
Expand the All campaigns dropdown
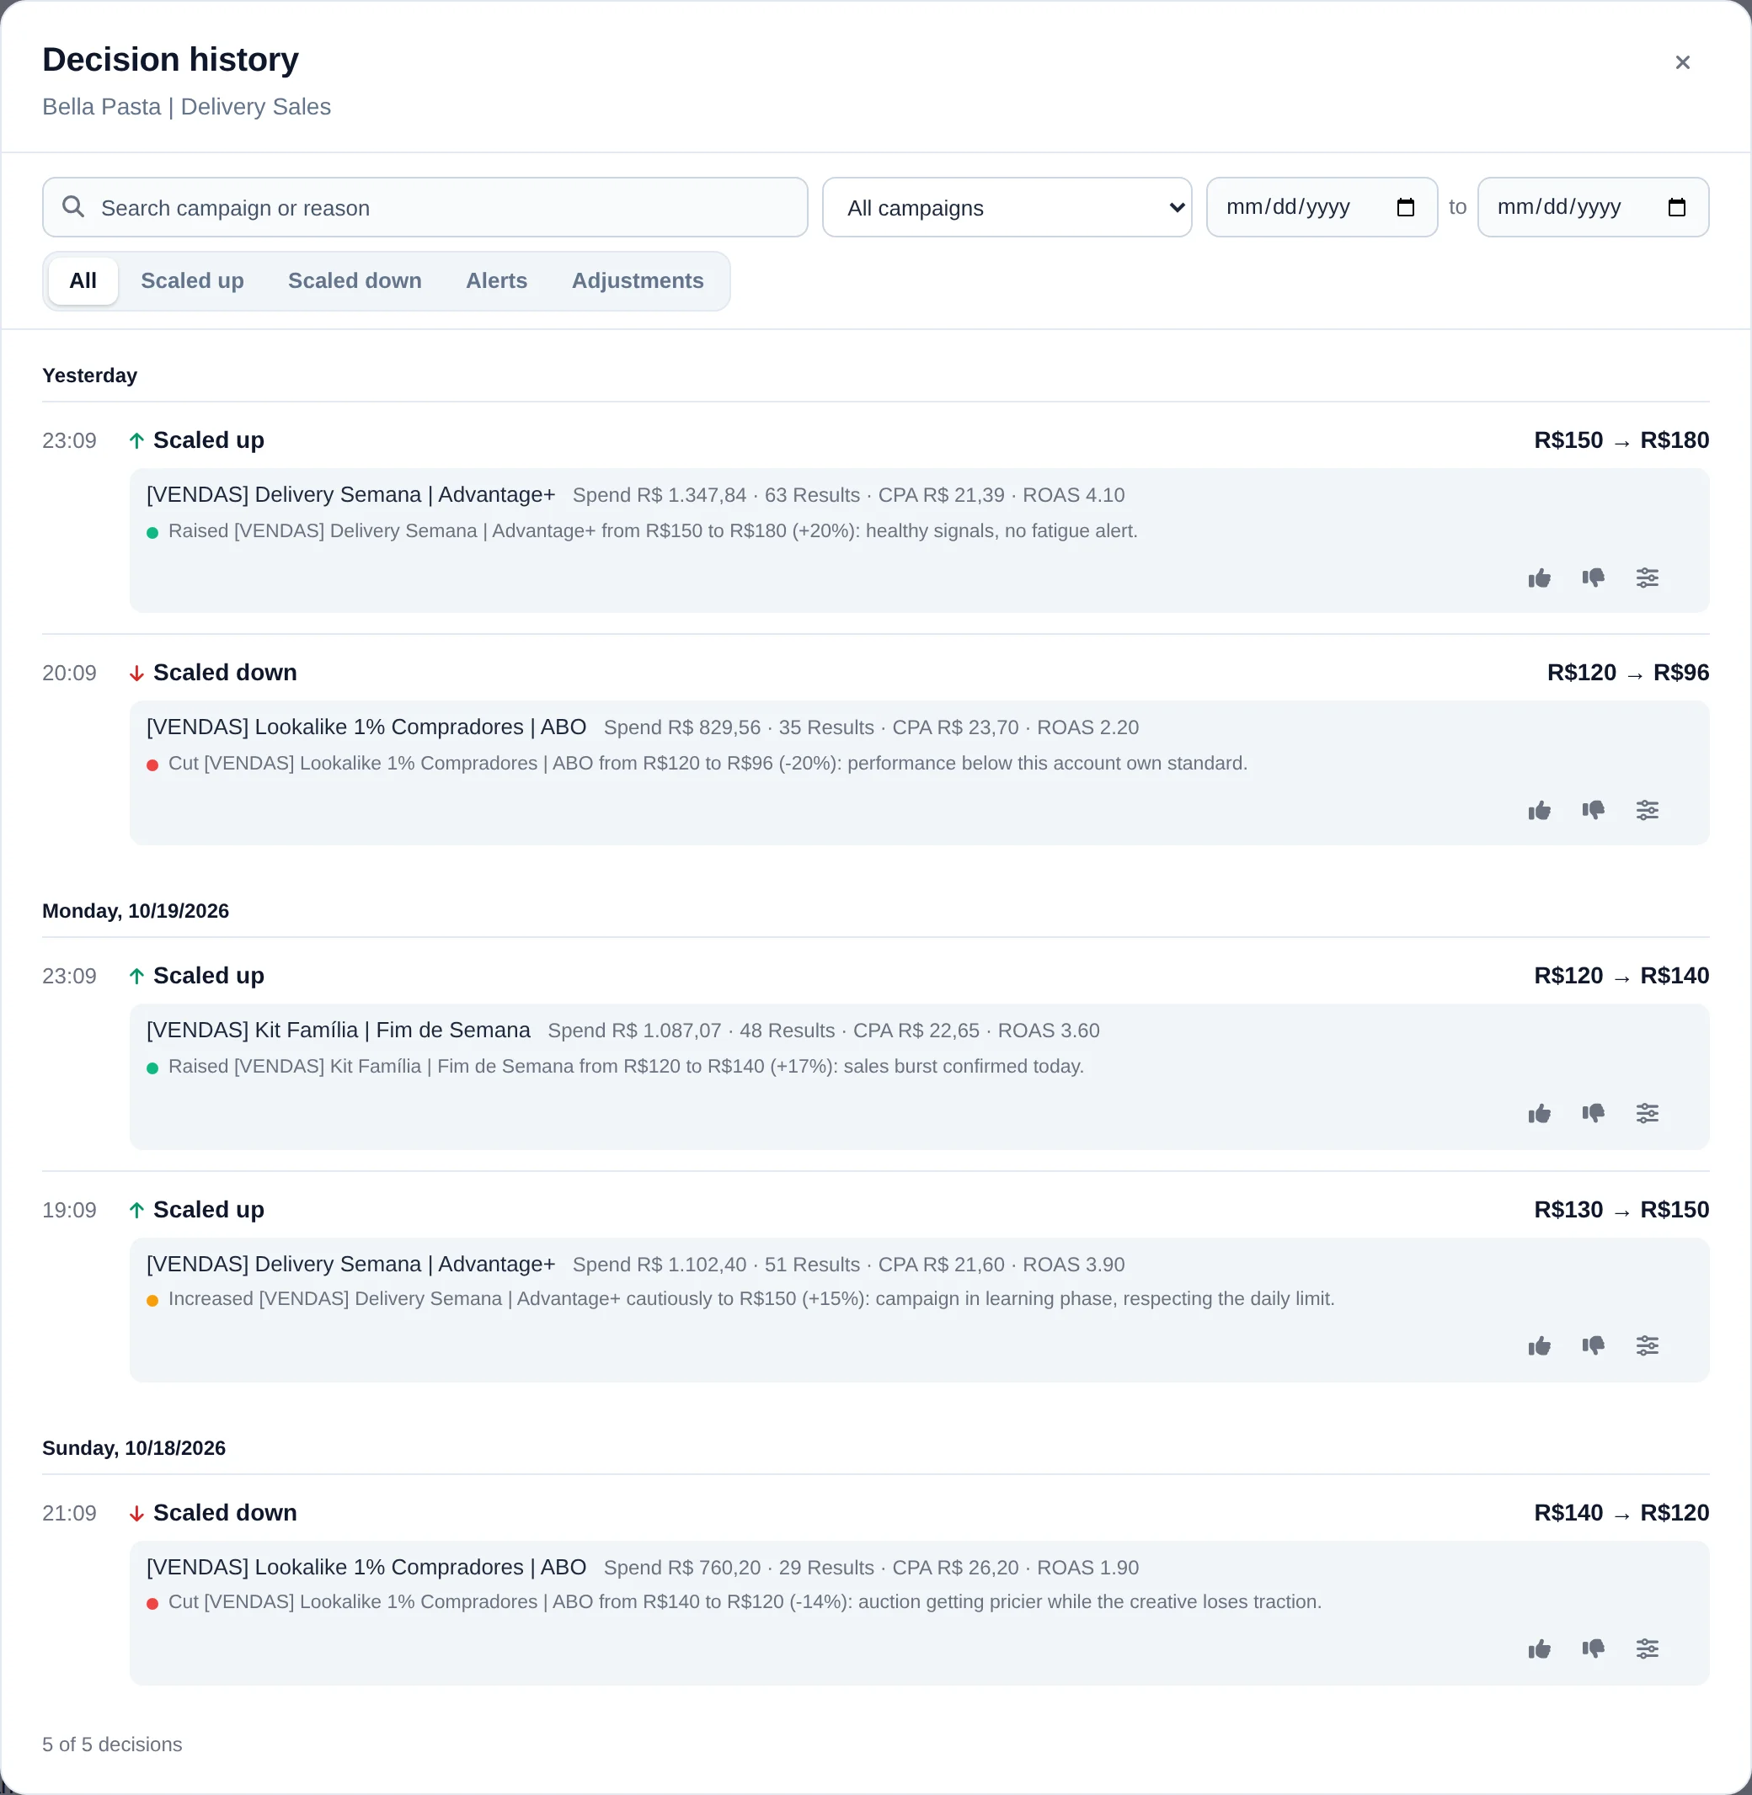coord(1007,208)
